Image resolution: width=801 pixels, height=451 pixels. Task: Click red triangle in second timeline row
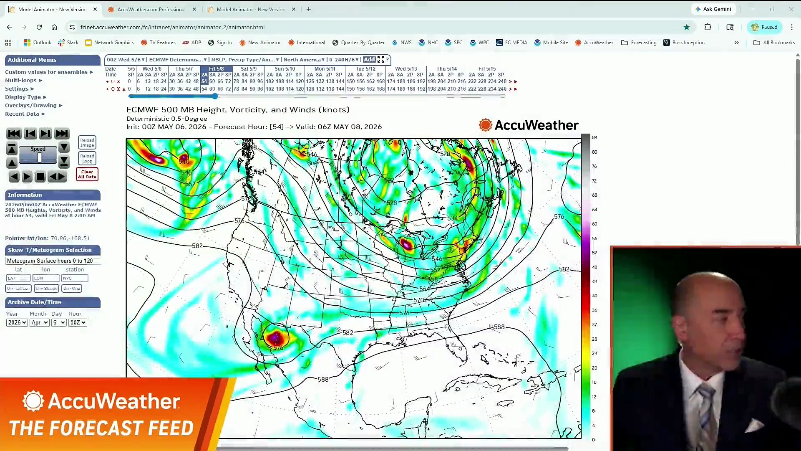[123, 89]
